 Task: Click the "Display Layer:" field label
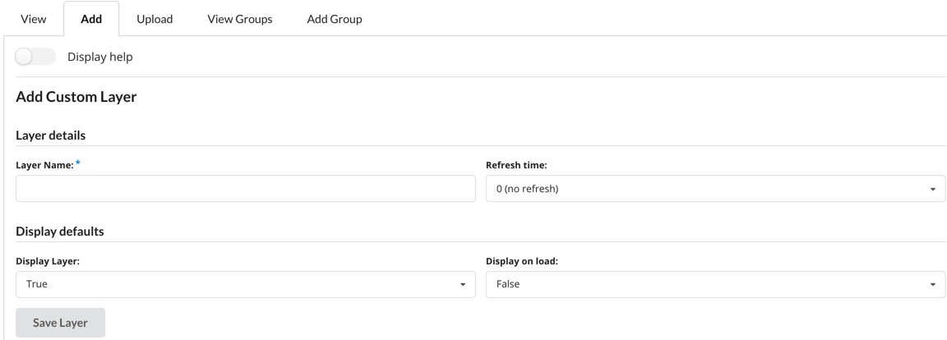[48, 261]
